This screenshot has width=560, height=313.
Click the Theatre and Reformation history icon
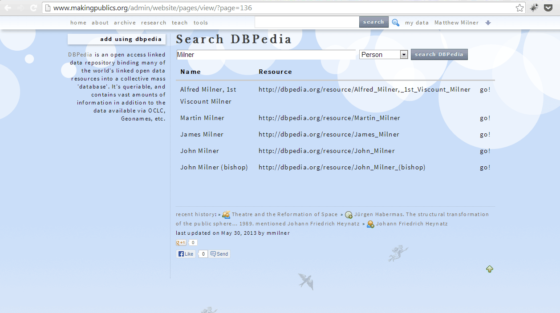[226, 214]
